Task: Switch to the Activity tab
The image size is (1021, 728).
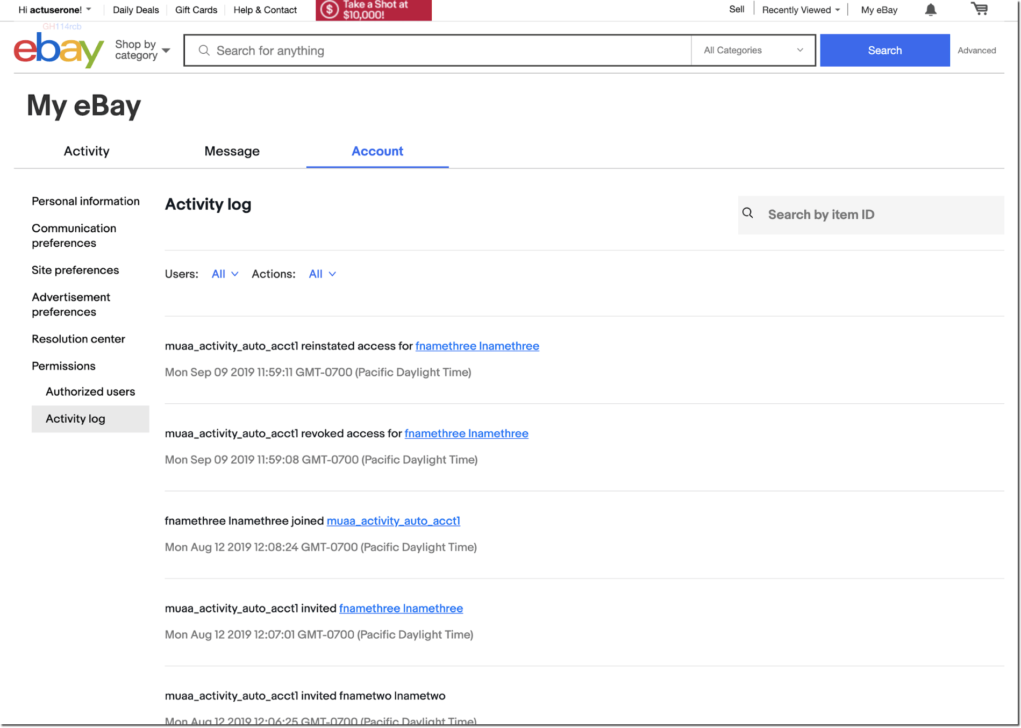Action: tap(86, 151)
